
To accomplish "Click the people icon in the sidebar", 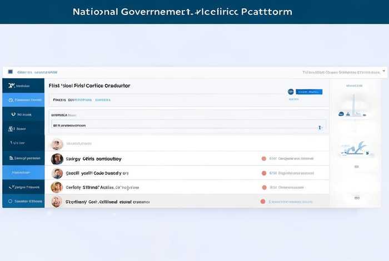I will (x=11, y=129).
